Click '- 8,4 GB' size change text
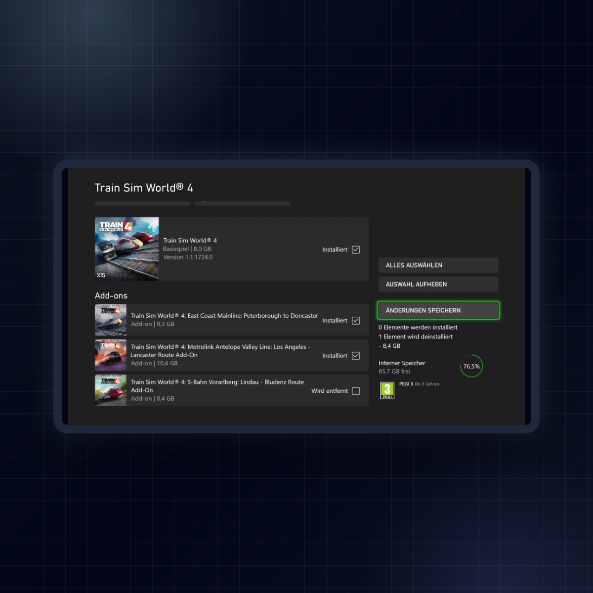The height and width of the screenshot is (593, 593). (x=389, y=346)
